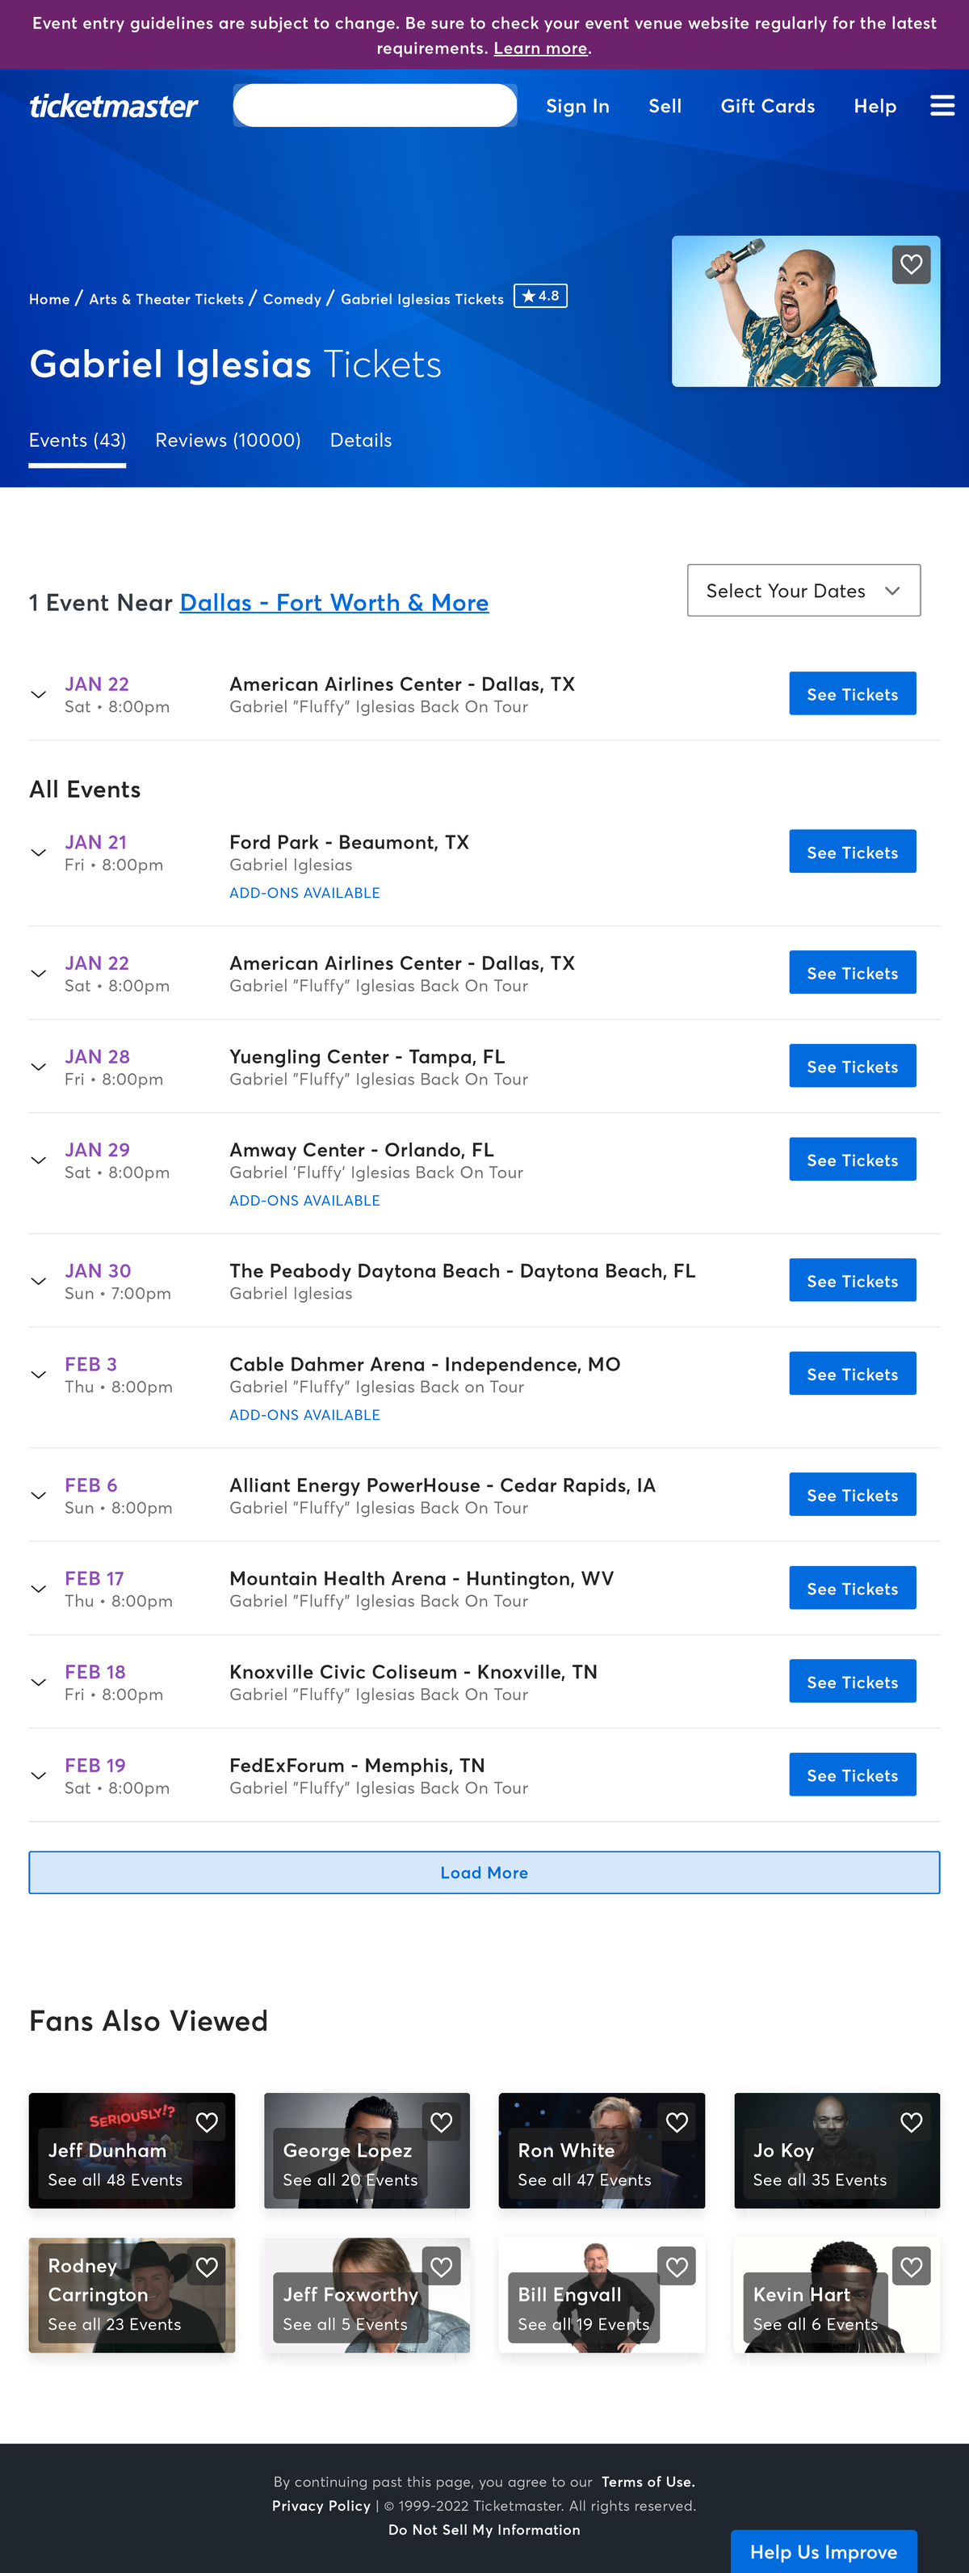Tap the heart on the George Lopez card
969x2573 pixels.
point(441,2121)
